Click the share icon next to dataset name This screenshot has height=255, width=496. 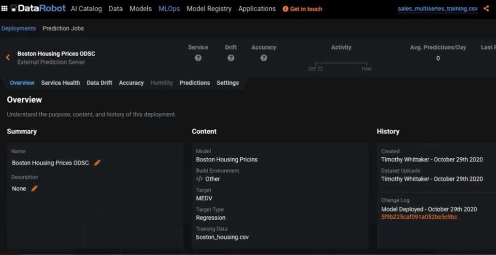486,9
